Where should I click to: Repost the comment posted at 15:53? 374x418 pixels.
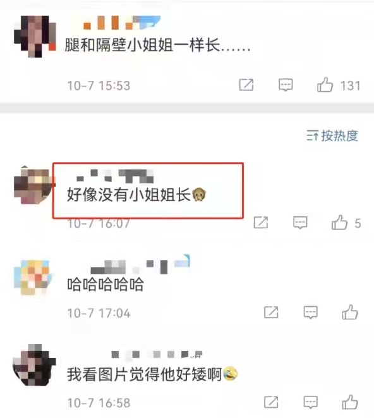pos(246,85)
